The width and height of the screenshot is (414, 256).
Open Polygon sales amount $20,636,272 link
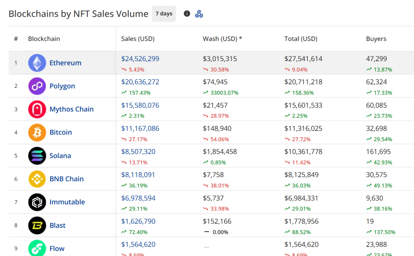(140, 82)
